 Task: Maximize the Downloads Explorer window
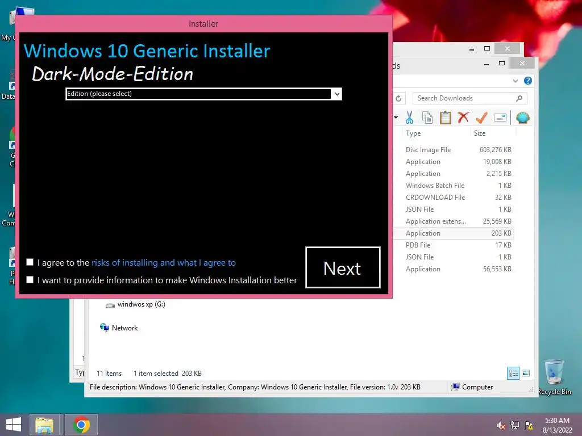[x=502, y=64]
